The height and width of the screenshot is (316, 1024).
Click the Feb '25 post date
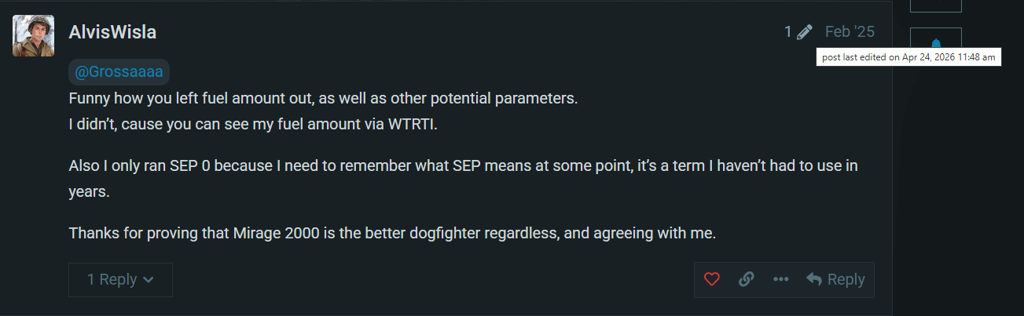click(x=849, y=32)
